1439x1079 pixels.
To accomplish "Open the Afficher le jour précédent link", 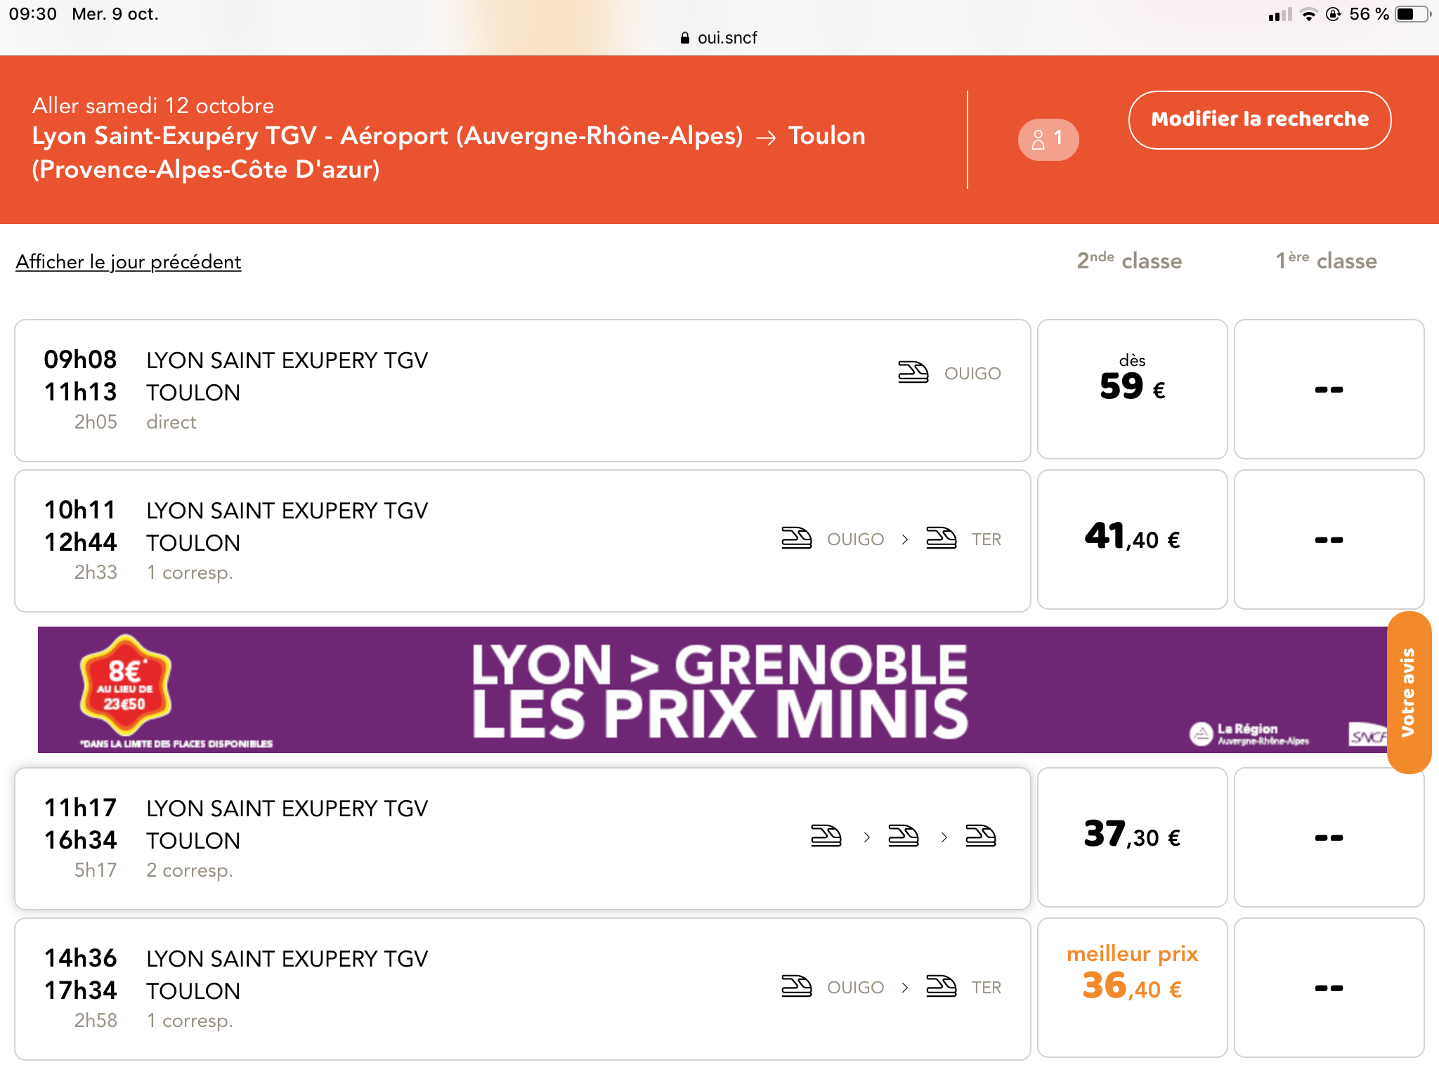I will click(x=129, y=262).
